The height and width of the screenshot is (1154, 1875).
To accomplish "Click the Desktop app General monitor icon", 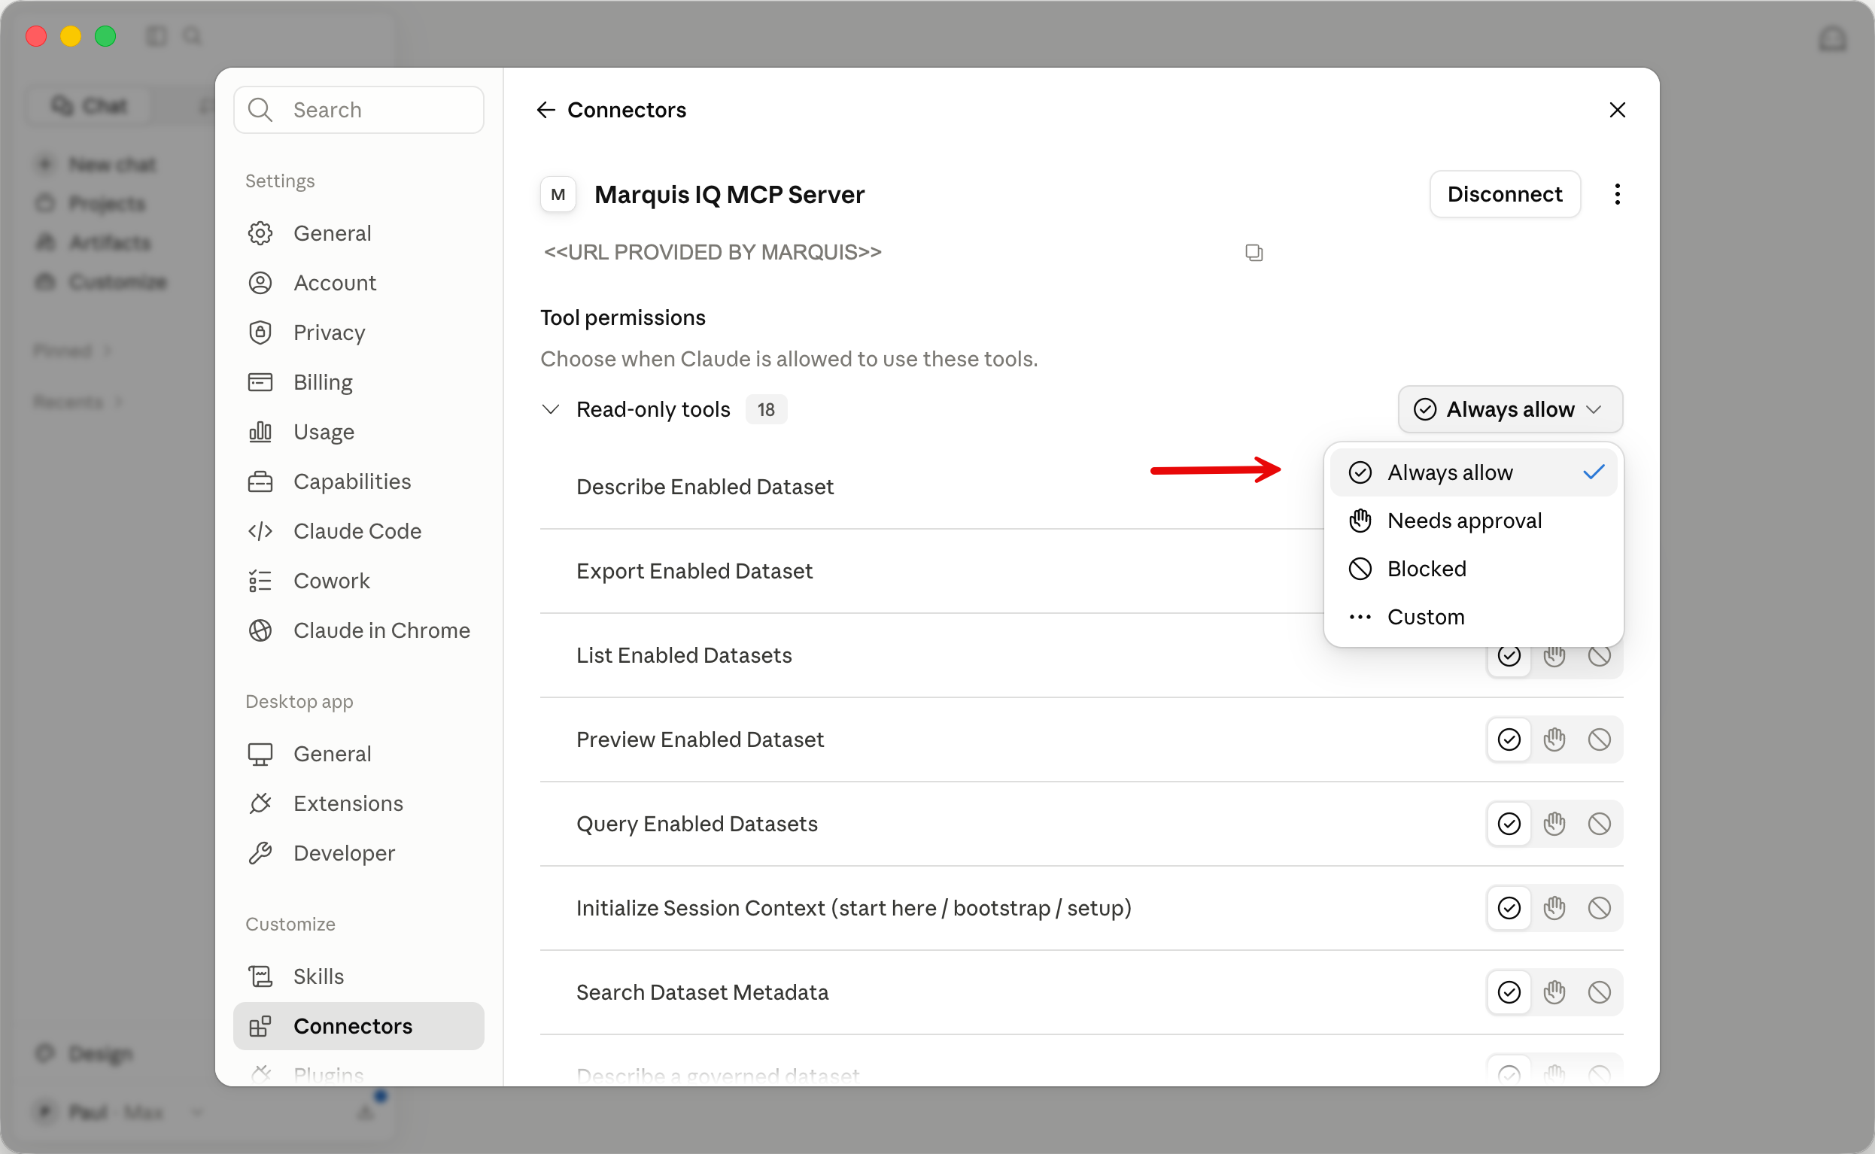I will [260, 753].
